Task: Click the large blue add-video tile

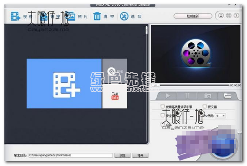Action: [x=64, y=84]
